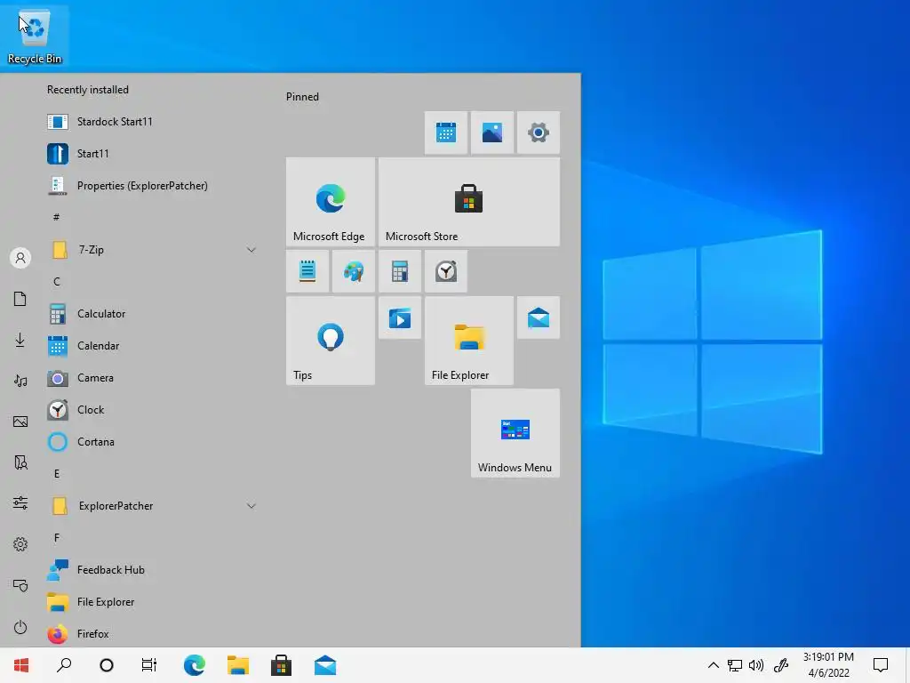Click the Pinned group heading
This screenshot has height=683, width=910.
click(x=302, y=97)
